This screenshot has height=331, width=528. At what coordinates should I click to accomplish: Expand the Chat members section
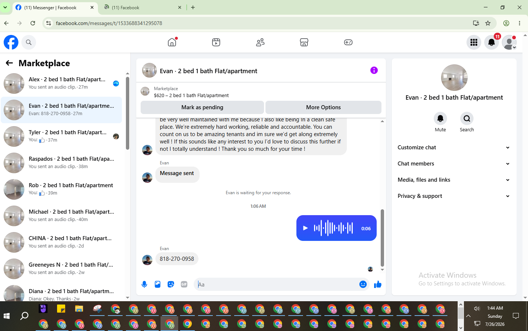(454, 164)
